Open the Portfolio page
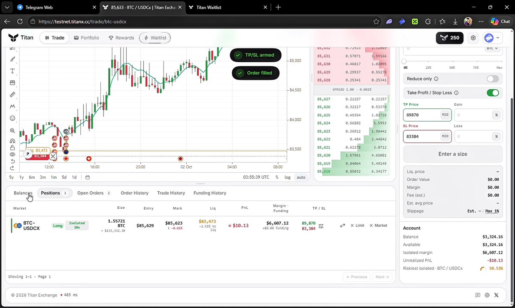This screenshot has height=308, width=515. tap(87, 38)
